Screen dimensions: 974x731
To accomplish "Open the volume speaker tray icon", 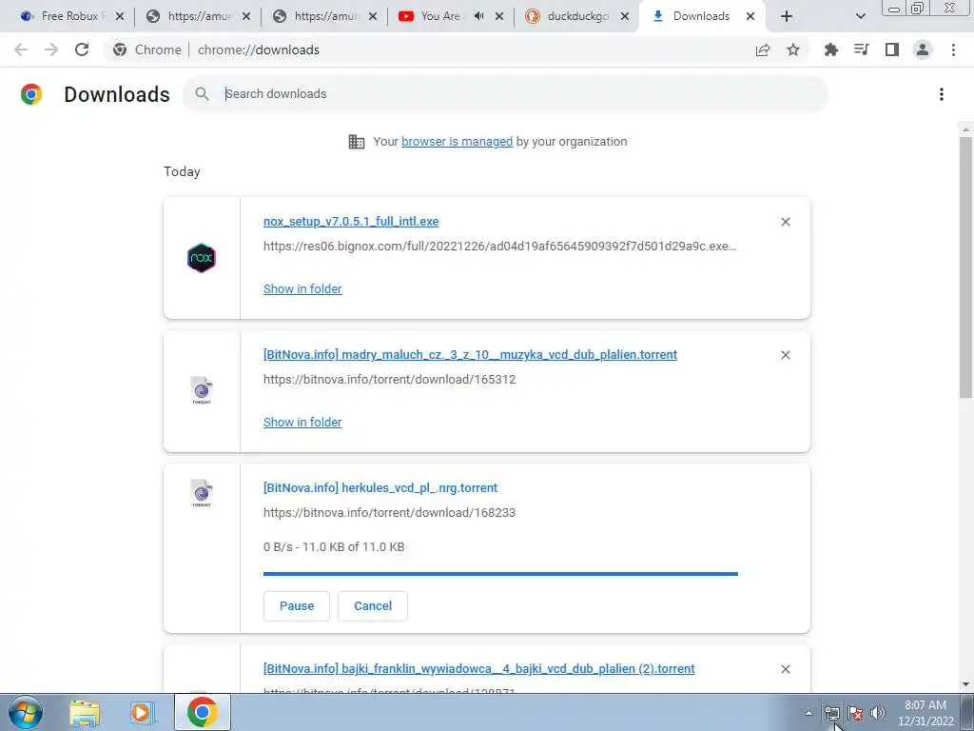I will pos(878,713).
